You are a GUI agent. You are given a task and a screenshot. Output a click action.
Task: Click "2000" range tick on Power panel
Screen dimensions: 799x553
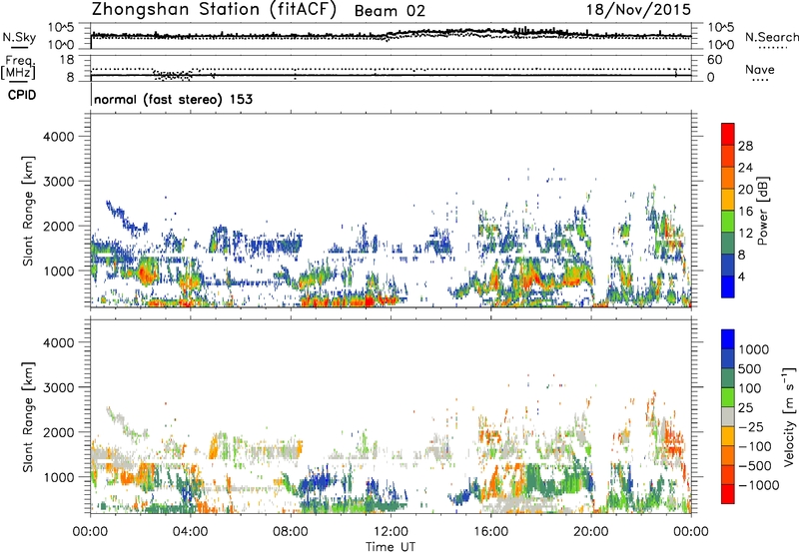point(59,226)
